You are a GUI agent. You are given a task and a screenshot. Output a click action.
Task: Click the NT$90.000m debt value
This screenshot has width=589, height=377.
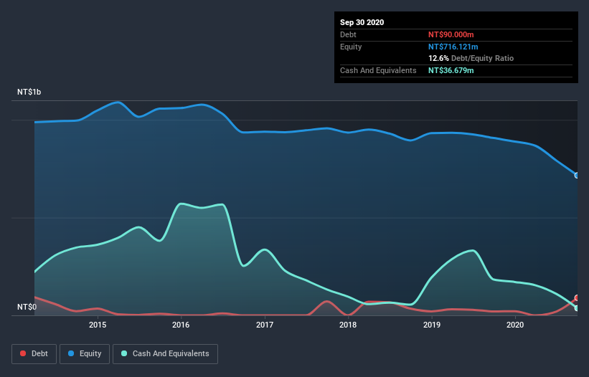[x=451, y=34]
